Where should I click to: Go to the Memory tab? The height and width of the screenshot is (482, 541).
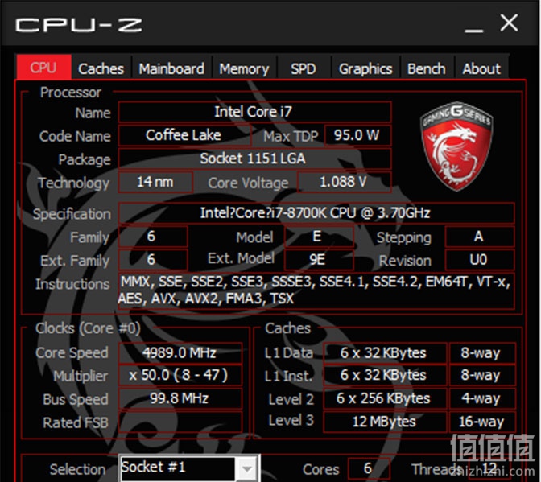click(244, 68)
